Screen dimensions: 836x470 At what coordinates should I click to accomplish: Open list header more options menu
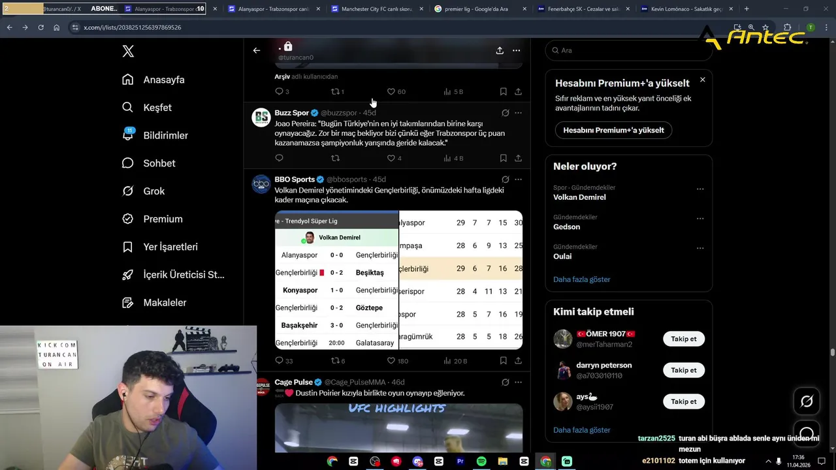pyautogui.click(x=516, y=50)
